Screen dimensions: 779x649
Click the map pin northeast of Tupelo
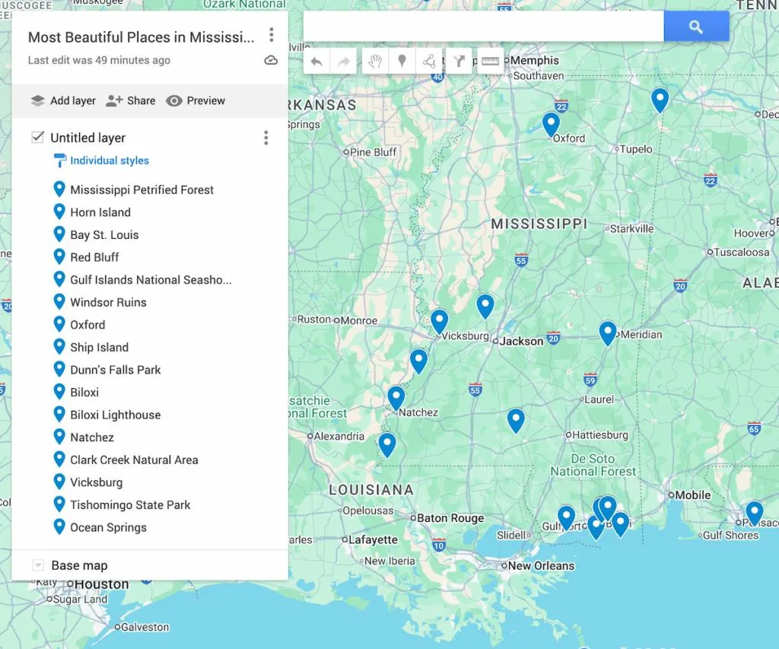point(660,100)
